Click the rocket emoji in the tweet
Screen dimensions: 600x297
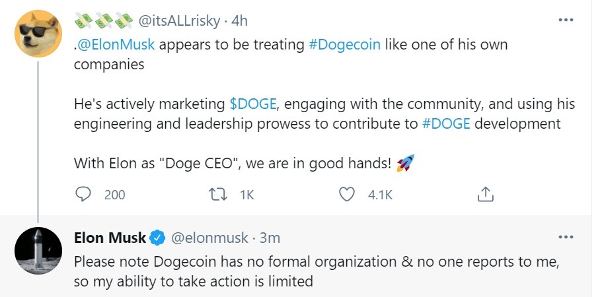(405, 163)
